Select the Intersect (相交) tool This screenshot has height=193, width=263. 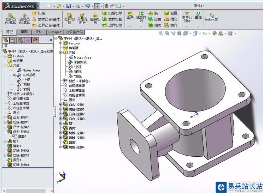pyautogui.click(x=171, y=19)
